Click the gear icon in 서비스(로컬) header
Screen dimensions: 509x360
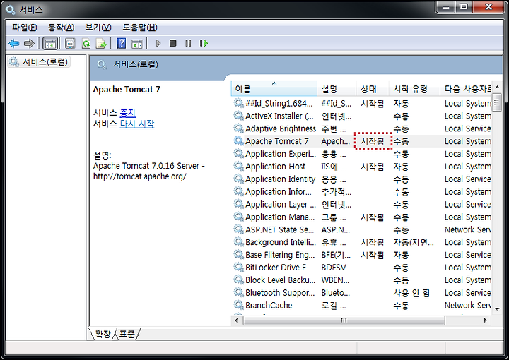coord(102,65)
